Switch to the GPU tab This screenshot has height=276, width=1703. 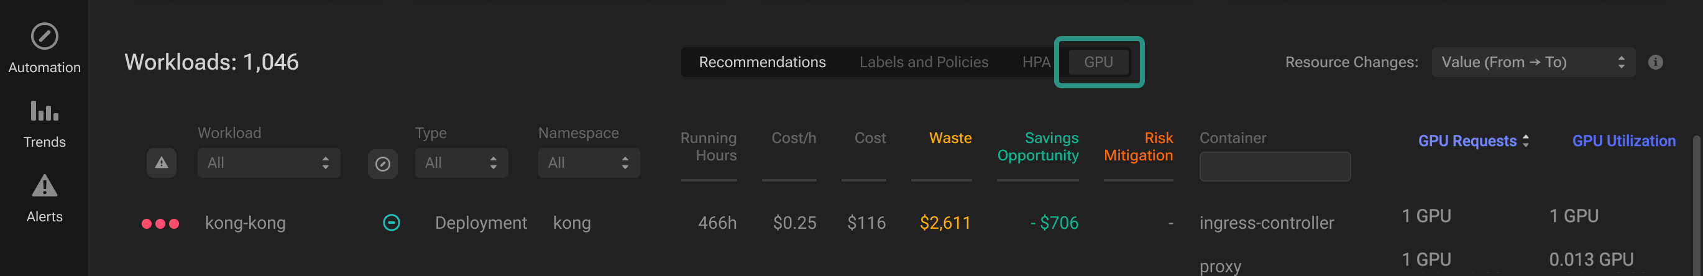[x=1099, y=62]
